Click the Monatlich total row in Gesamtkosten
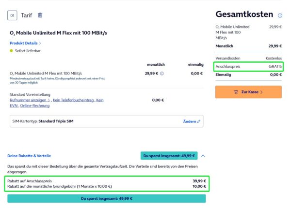Viewport: 291px width, 208px height. (248, 46)
